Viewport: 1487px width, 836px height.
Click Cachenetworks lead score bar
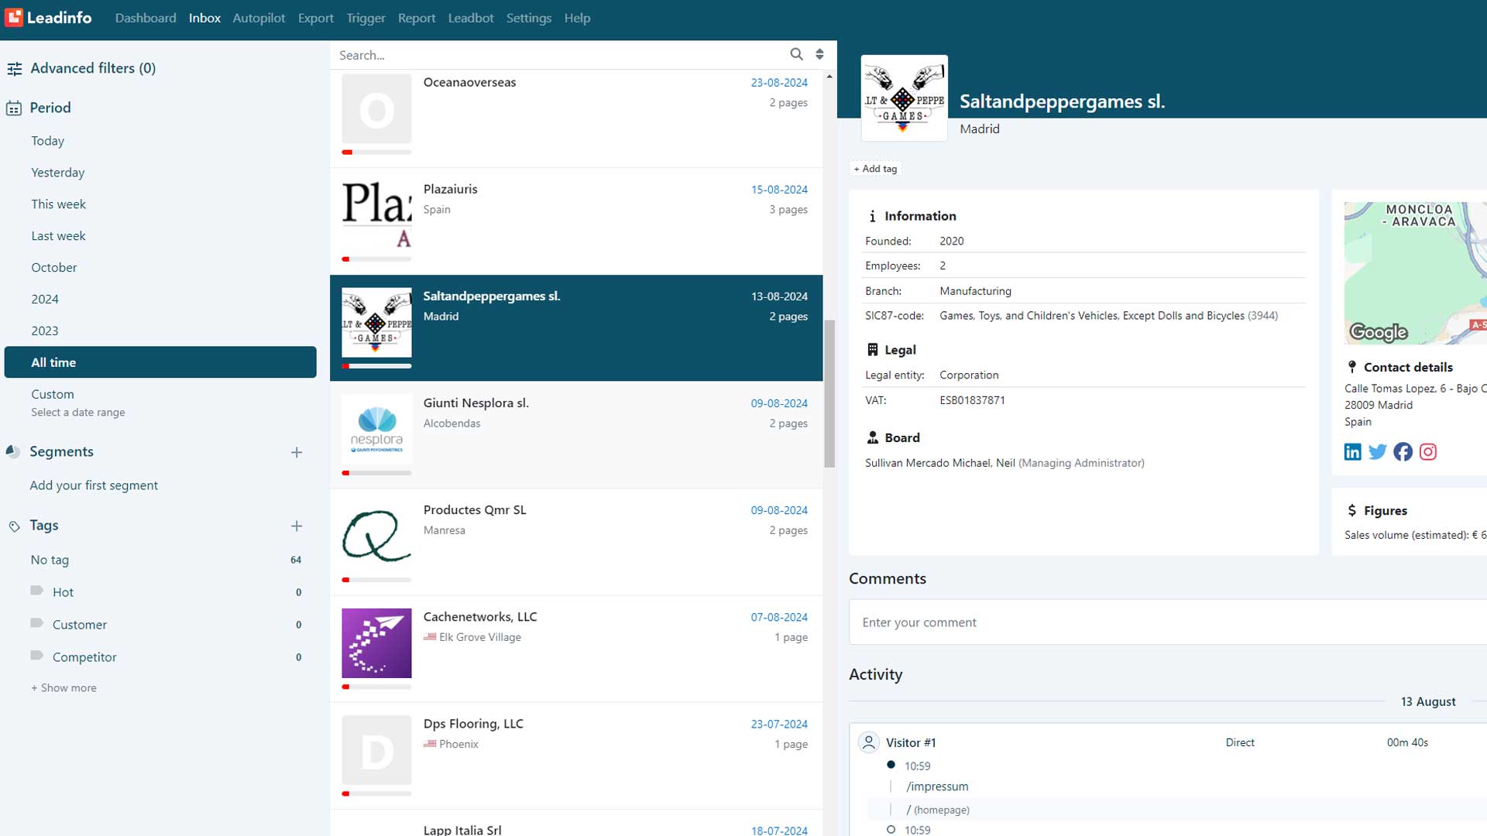pos(376,687)
